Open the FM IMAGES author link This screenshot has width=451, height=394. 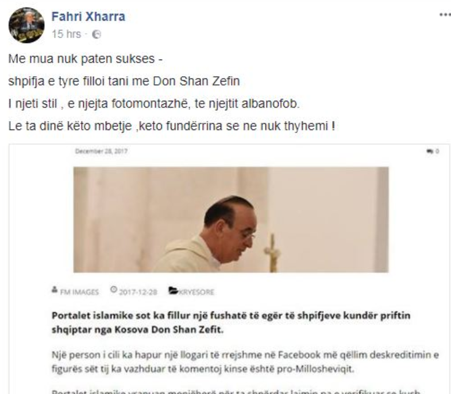pos(79,292)
